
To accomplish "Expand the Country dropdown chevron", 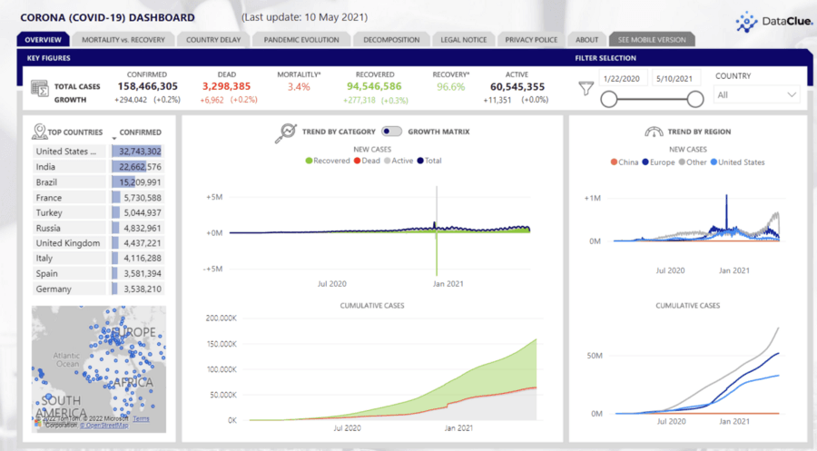I will 792,94.
